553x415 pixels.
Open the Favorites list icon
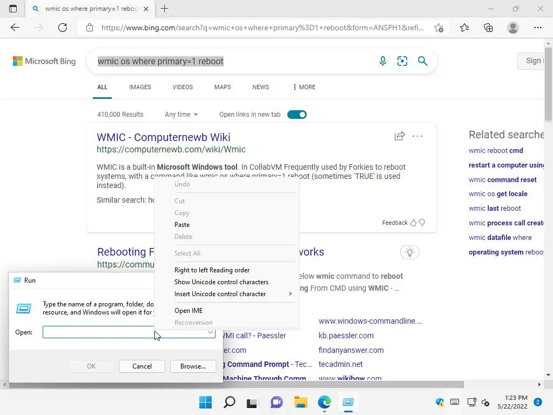coord(464,28)
